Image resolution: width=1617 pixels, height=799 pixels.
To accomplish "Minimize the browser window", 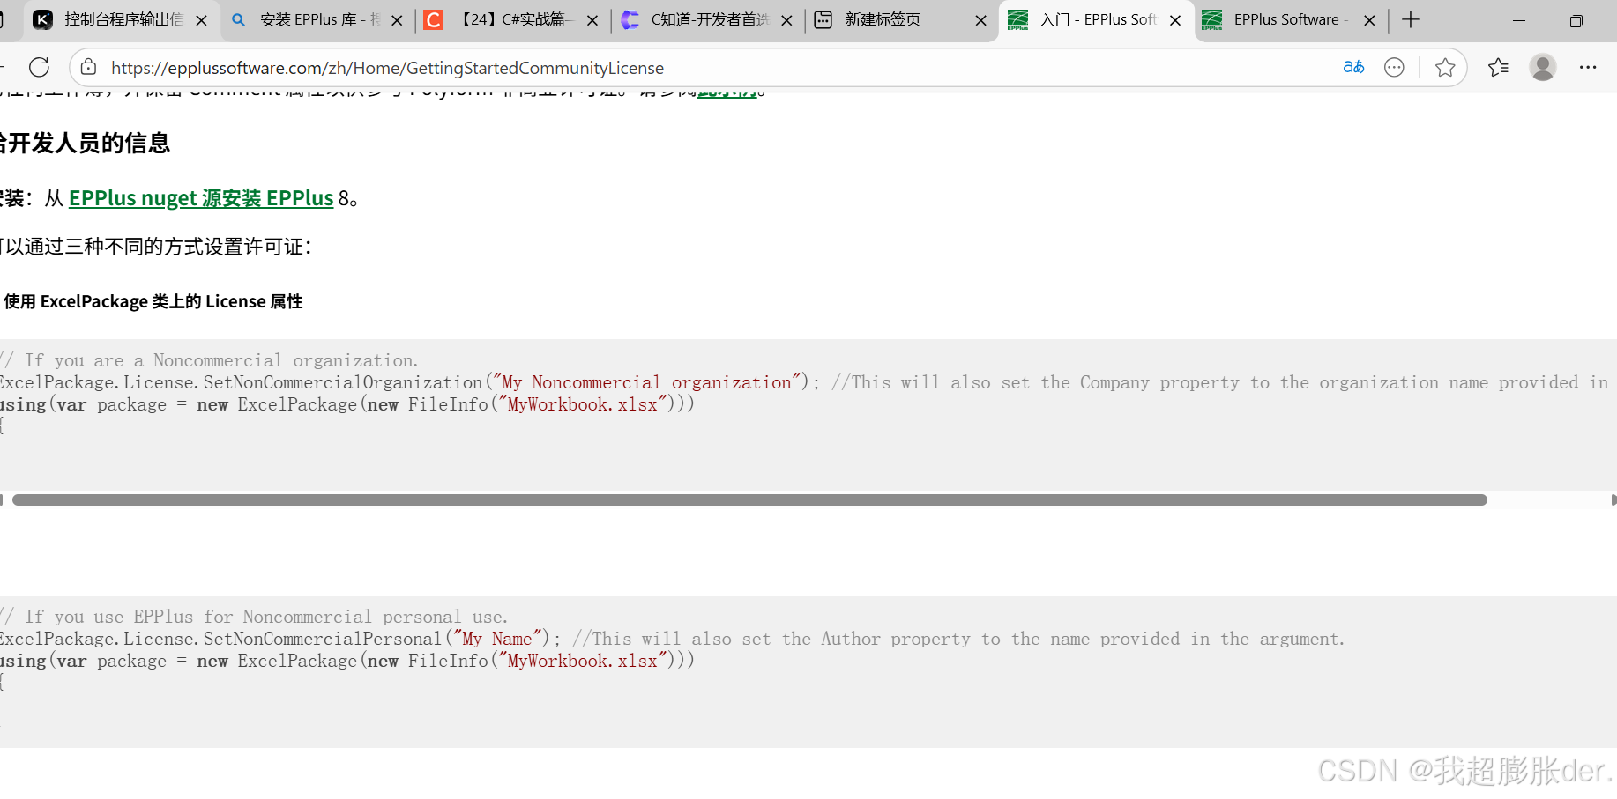I will point(1518,20).
